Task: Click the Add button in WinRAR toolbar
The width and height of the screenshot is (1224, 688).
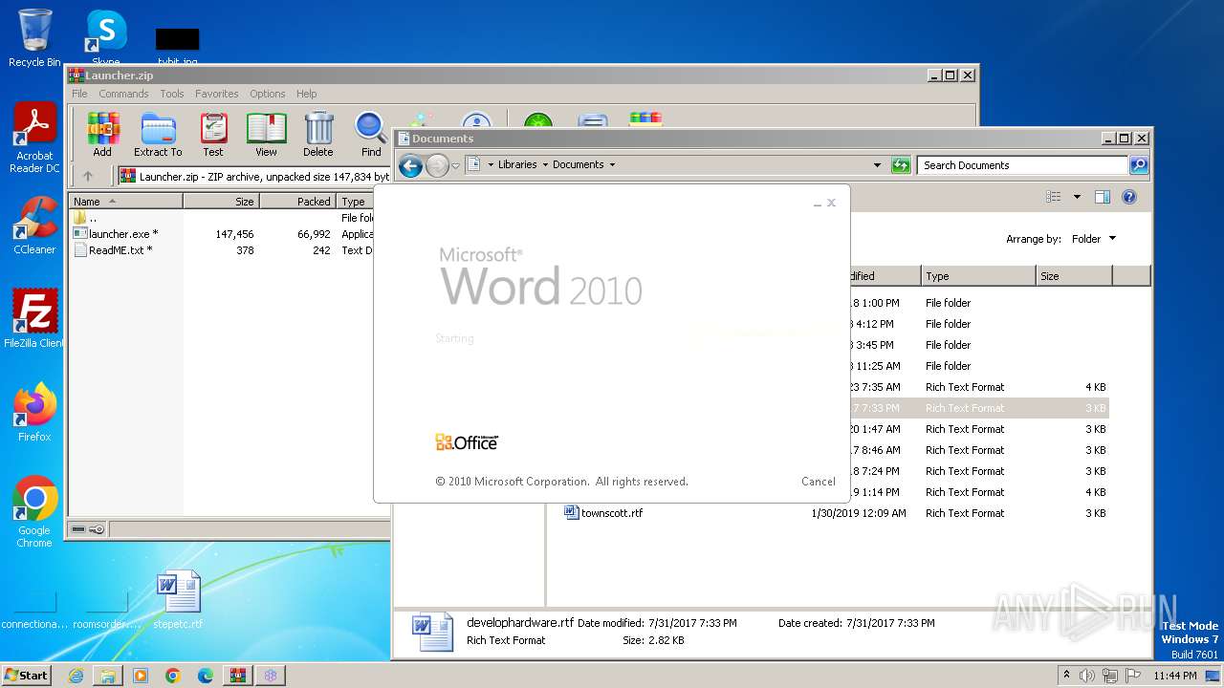Action: coord(102,134)
